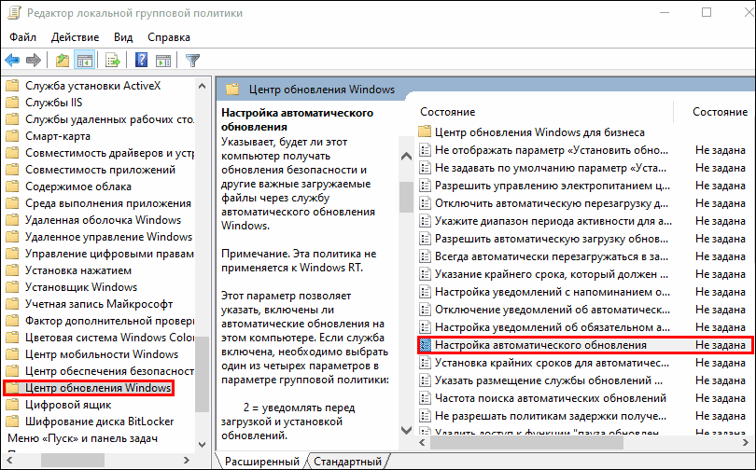Go forward with the gray right arrow

[x=33, y=61]
